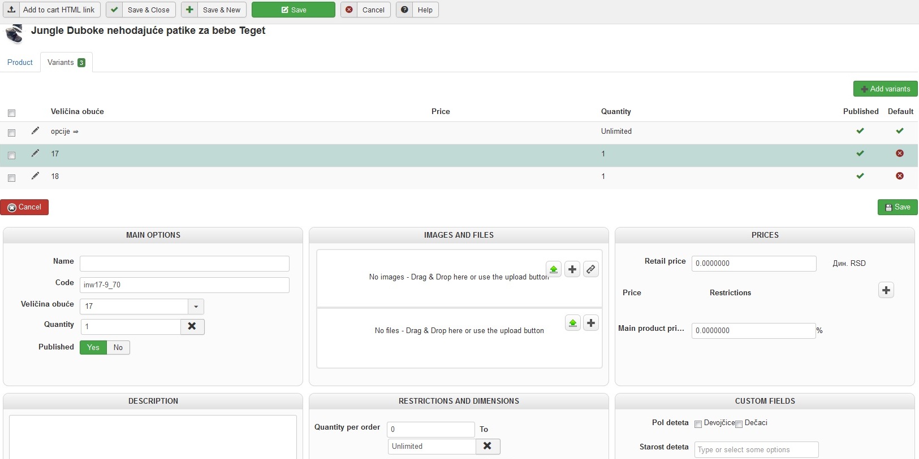Click the image upload icon in Images section

point(554,269)
